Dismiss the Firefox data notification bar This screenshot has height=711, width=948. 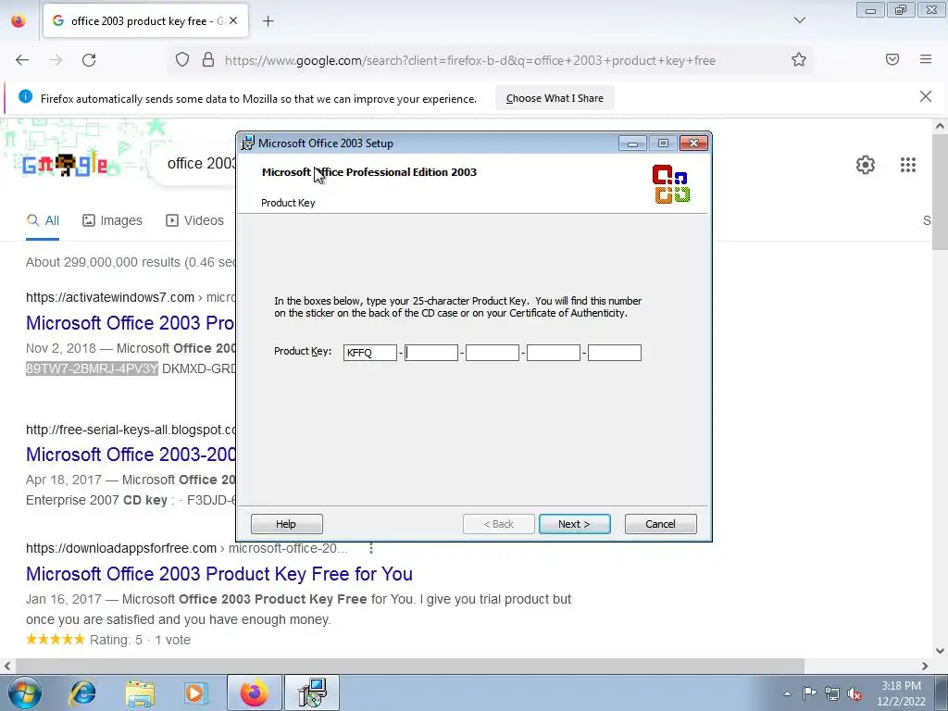point(925,96)
